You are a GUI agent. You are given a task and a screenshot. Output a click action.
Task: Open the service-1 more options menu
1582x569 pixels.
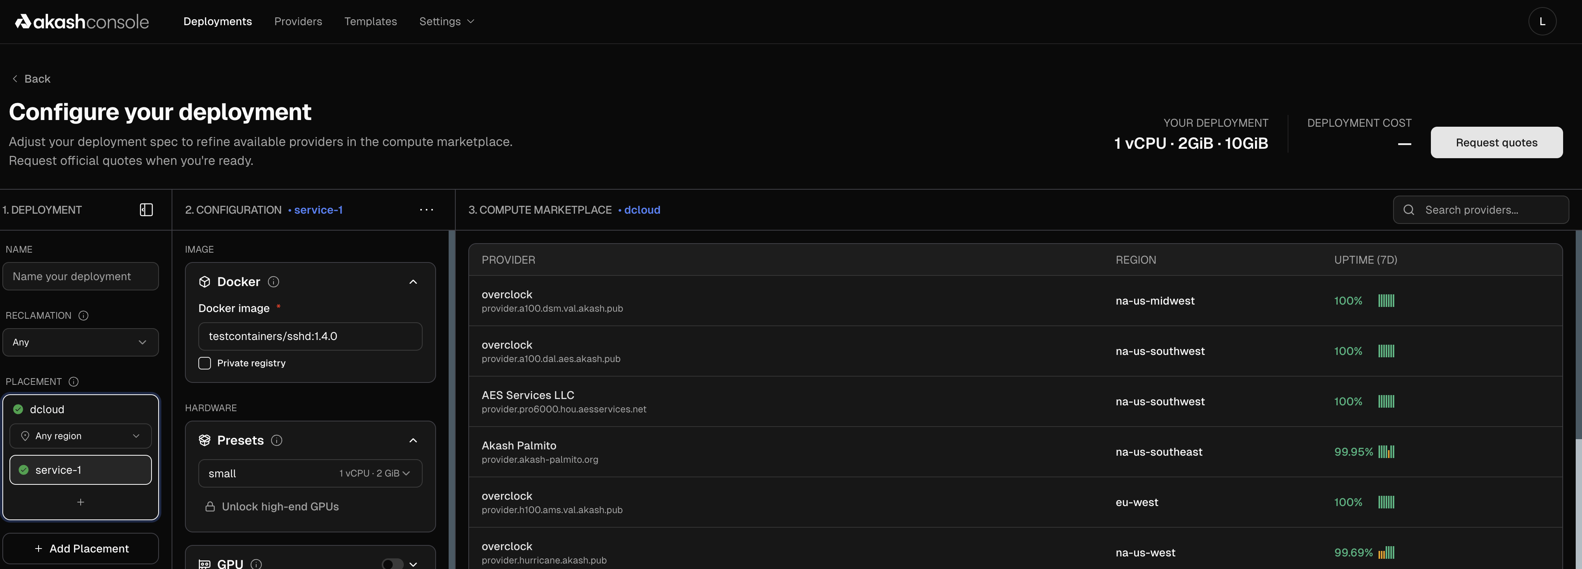click(x=426, y=210)
